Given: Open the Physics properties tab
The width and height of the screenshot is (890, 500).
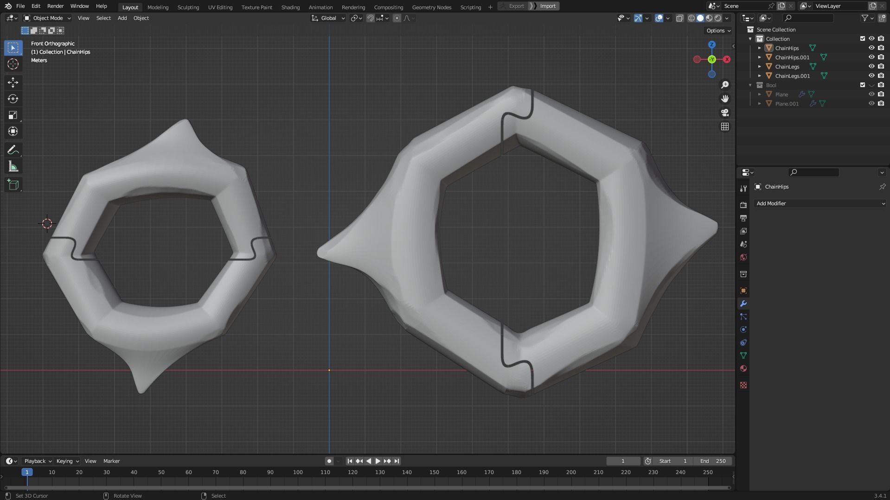Looking at the screenshot, I should click(743, 329).
